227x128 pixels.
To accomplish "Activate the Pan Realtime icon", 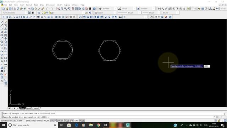I will [x=58, y=9].
